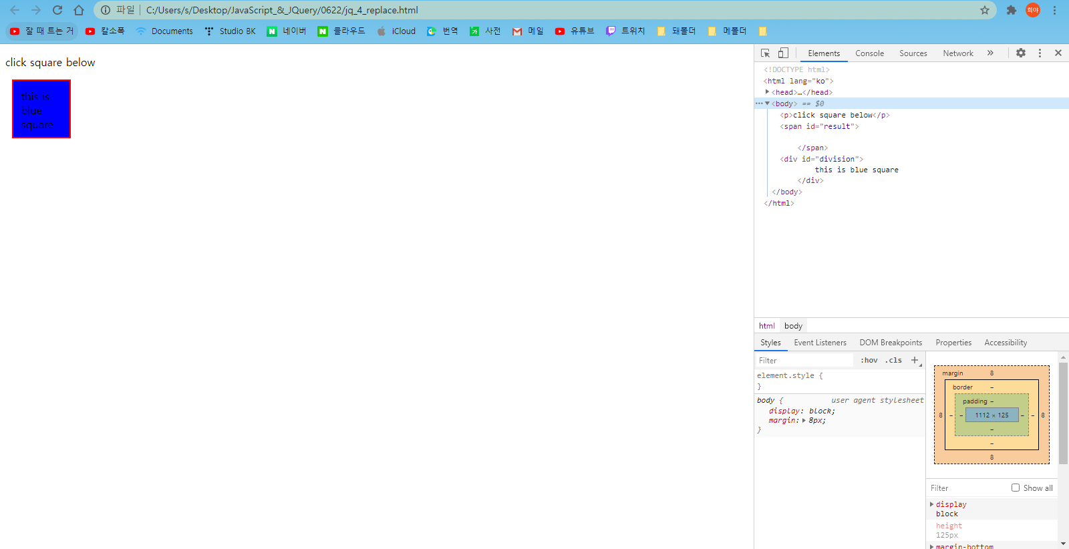The image size is (1069, 549).
Task: Enable the Show all checkbox
Action: click(x=1016, y=488)
